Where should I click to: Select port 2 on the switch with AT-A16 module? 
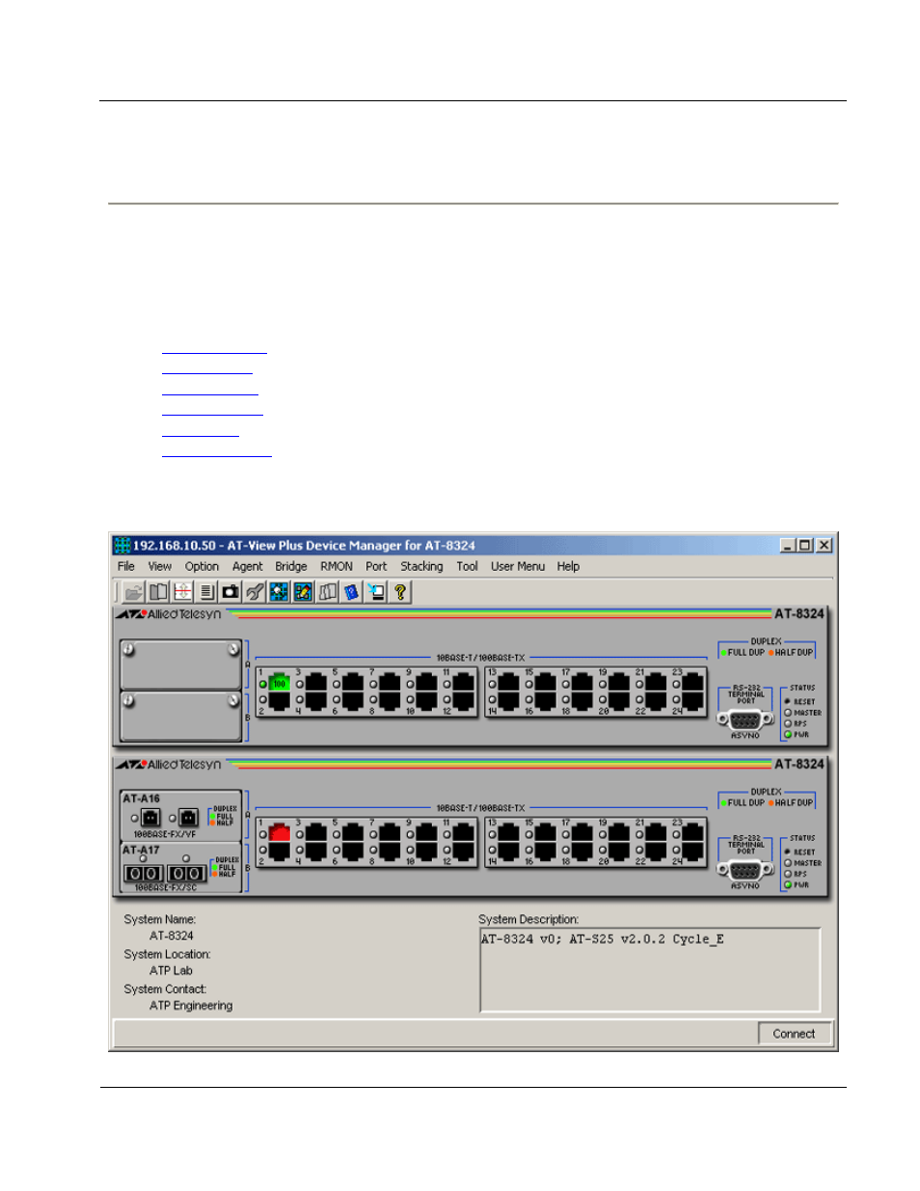[x=279, y=852]
